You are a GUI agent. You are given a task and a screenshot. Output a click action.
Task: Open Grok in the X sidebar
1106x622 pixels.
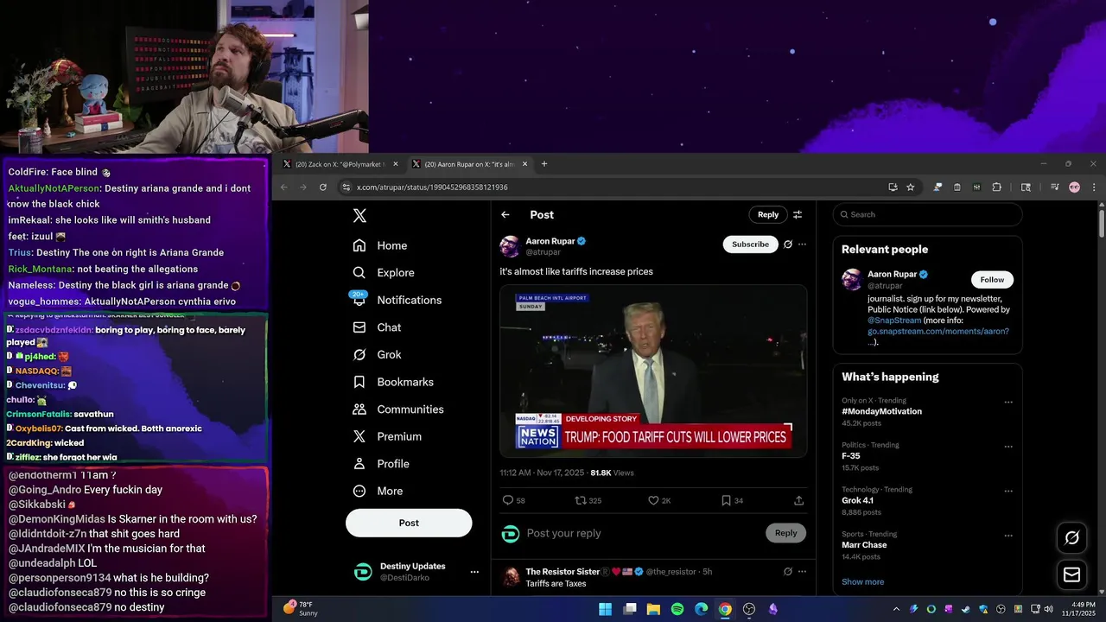coord(378,354)
